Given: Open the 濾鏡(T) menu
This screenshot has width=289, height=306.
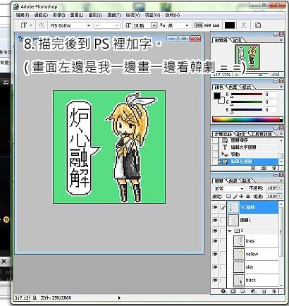Looking at the screenshot, I should click(114, 15).
